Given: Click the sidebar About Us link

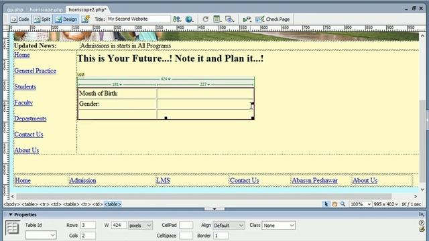Looking at the screenshot, I should (x=27, y=150).
